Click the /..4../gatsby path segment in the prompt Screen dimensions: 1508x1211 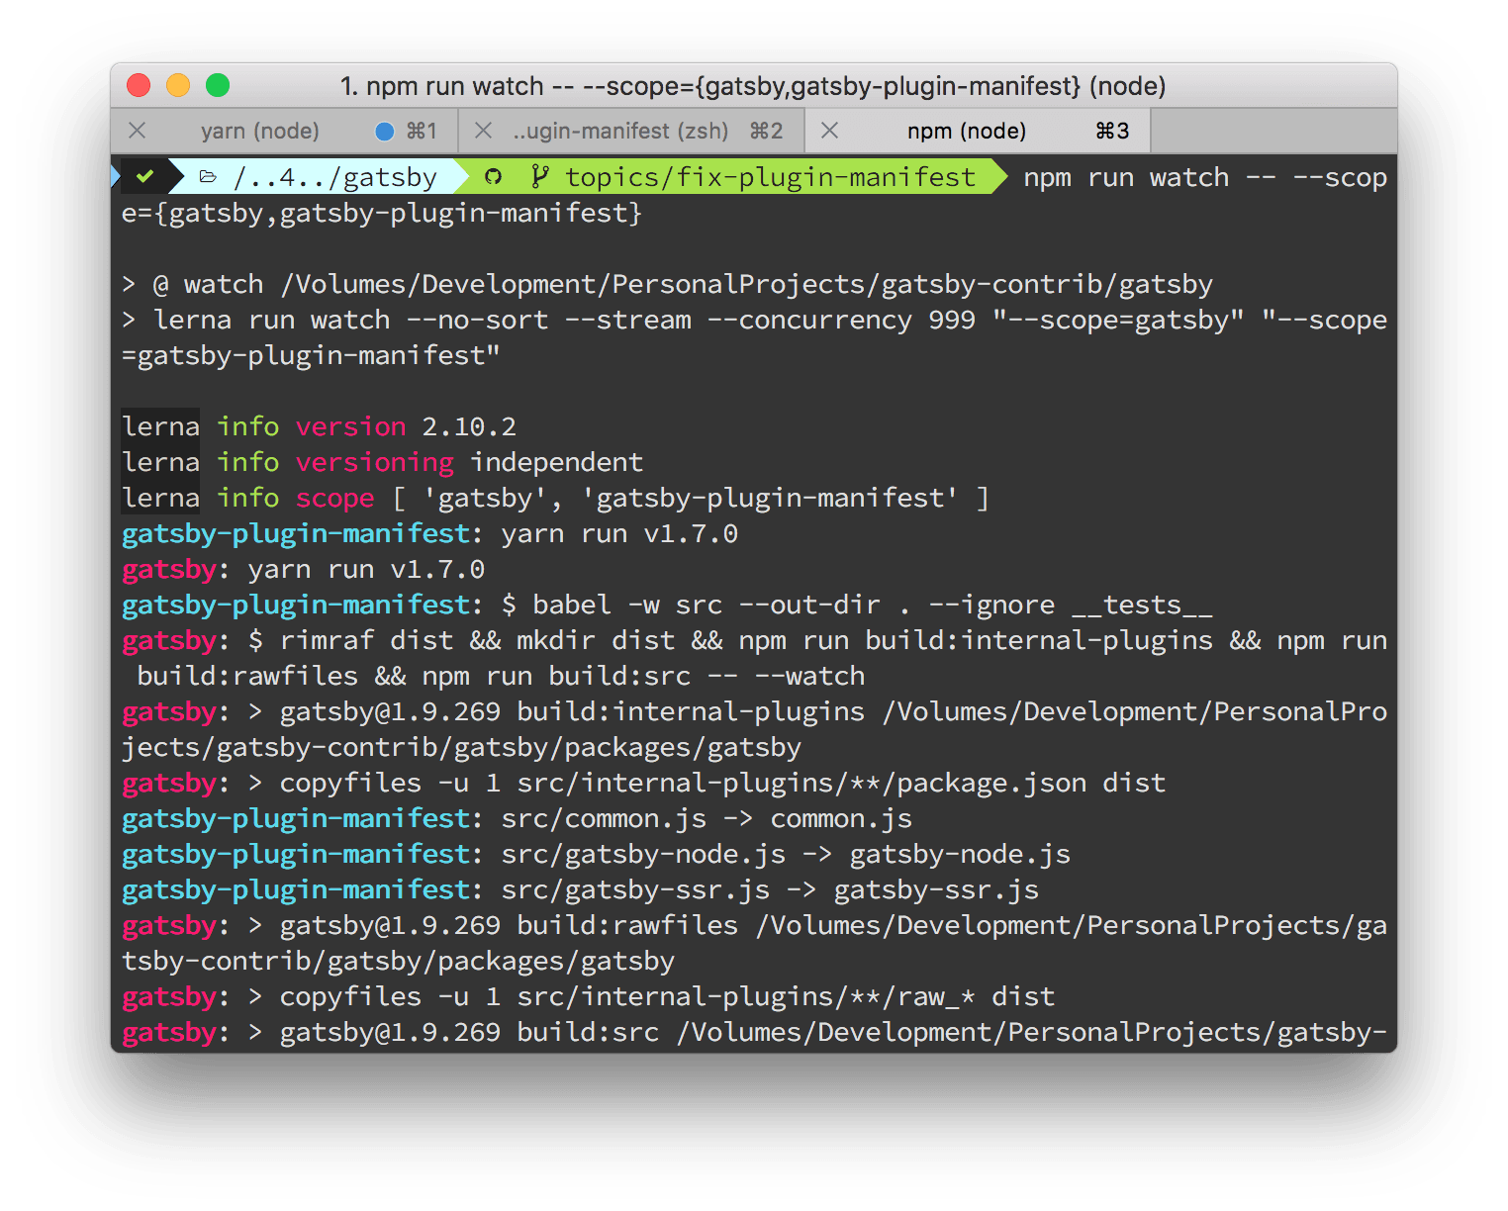click(336, 176)
